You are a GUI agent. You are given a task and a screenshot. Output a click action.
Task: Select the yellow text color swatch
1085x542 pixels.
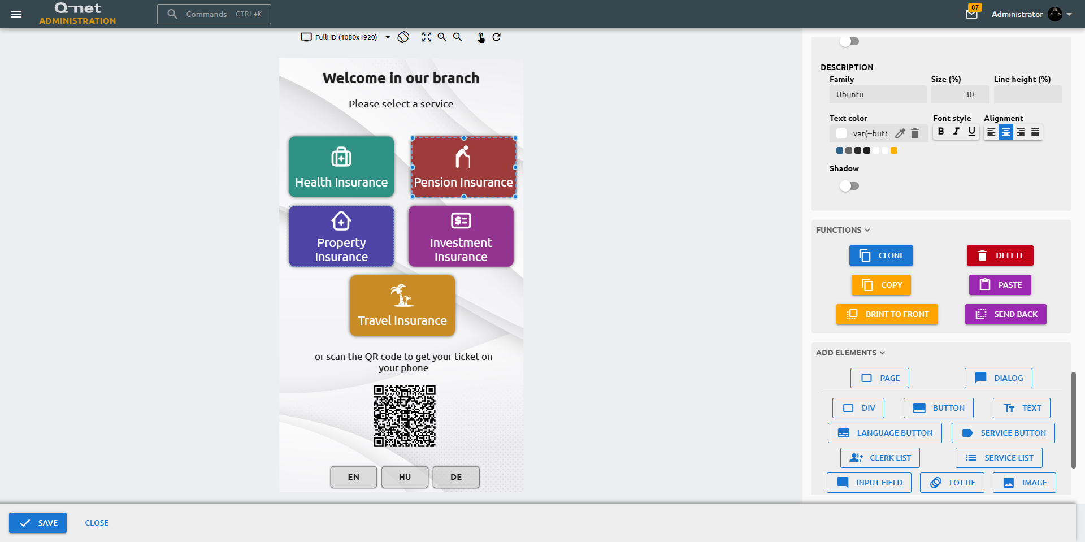pyautogui.click(x=893, y=150)
